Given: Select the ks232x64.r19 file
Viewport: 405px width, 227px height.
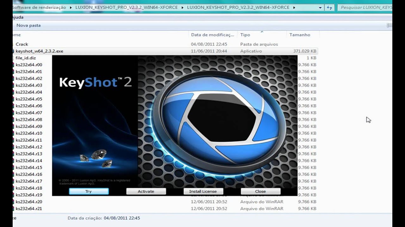Looking at the screenshot, I should 29,195.
